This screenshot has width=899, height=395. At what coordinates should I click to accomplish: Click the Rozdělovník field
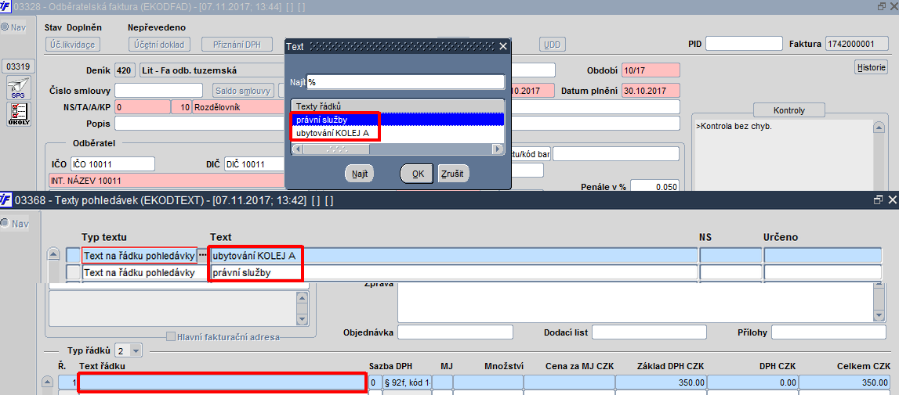pos(238,107)
